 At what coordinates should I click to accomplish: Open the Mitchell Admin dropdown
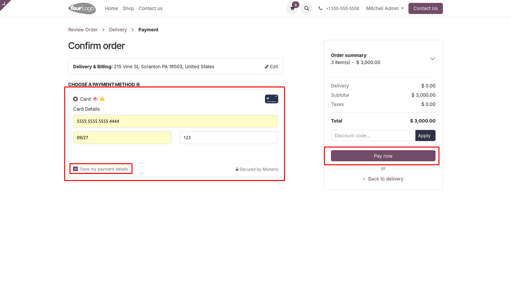[x=385, y=9]
